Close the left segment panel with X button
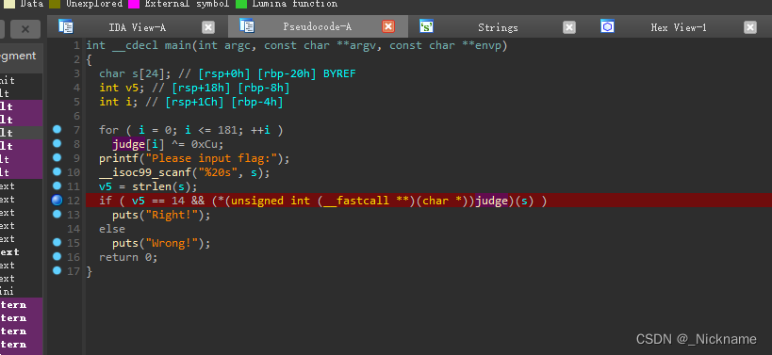 pos(25,29)
